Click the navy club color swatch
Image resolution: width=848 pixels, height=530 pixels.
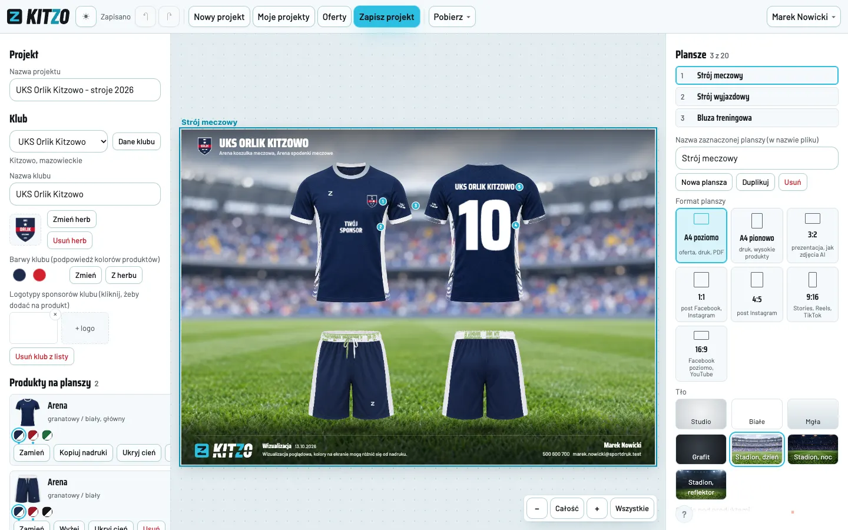(x=19, y=275)
